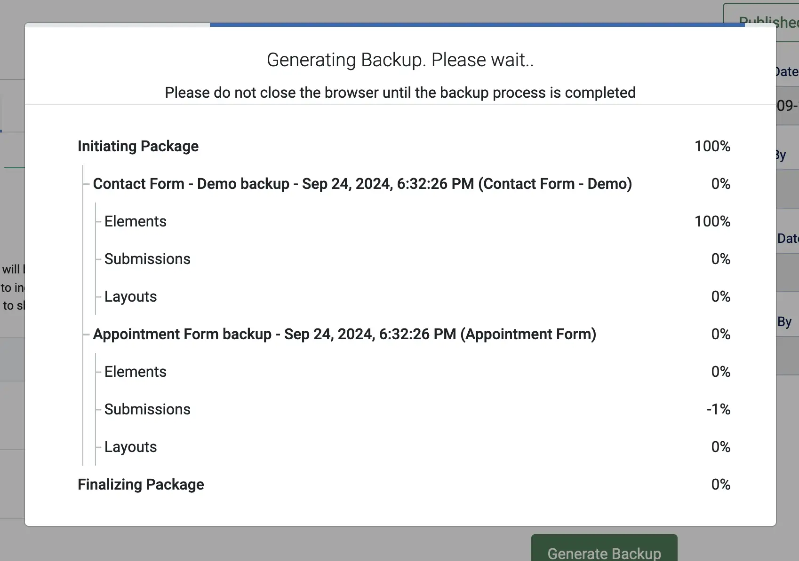Viewport: 799px width, 561px height.
Task: Click the 0% value for Finalizing Package
Action: pyautogui.click(x=720, y=484)
